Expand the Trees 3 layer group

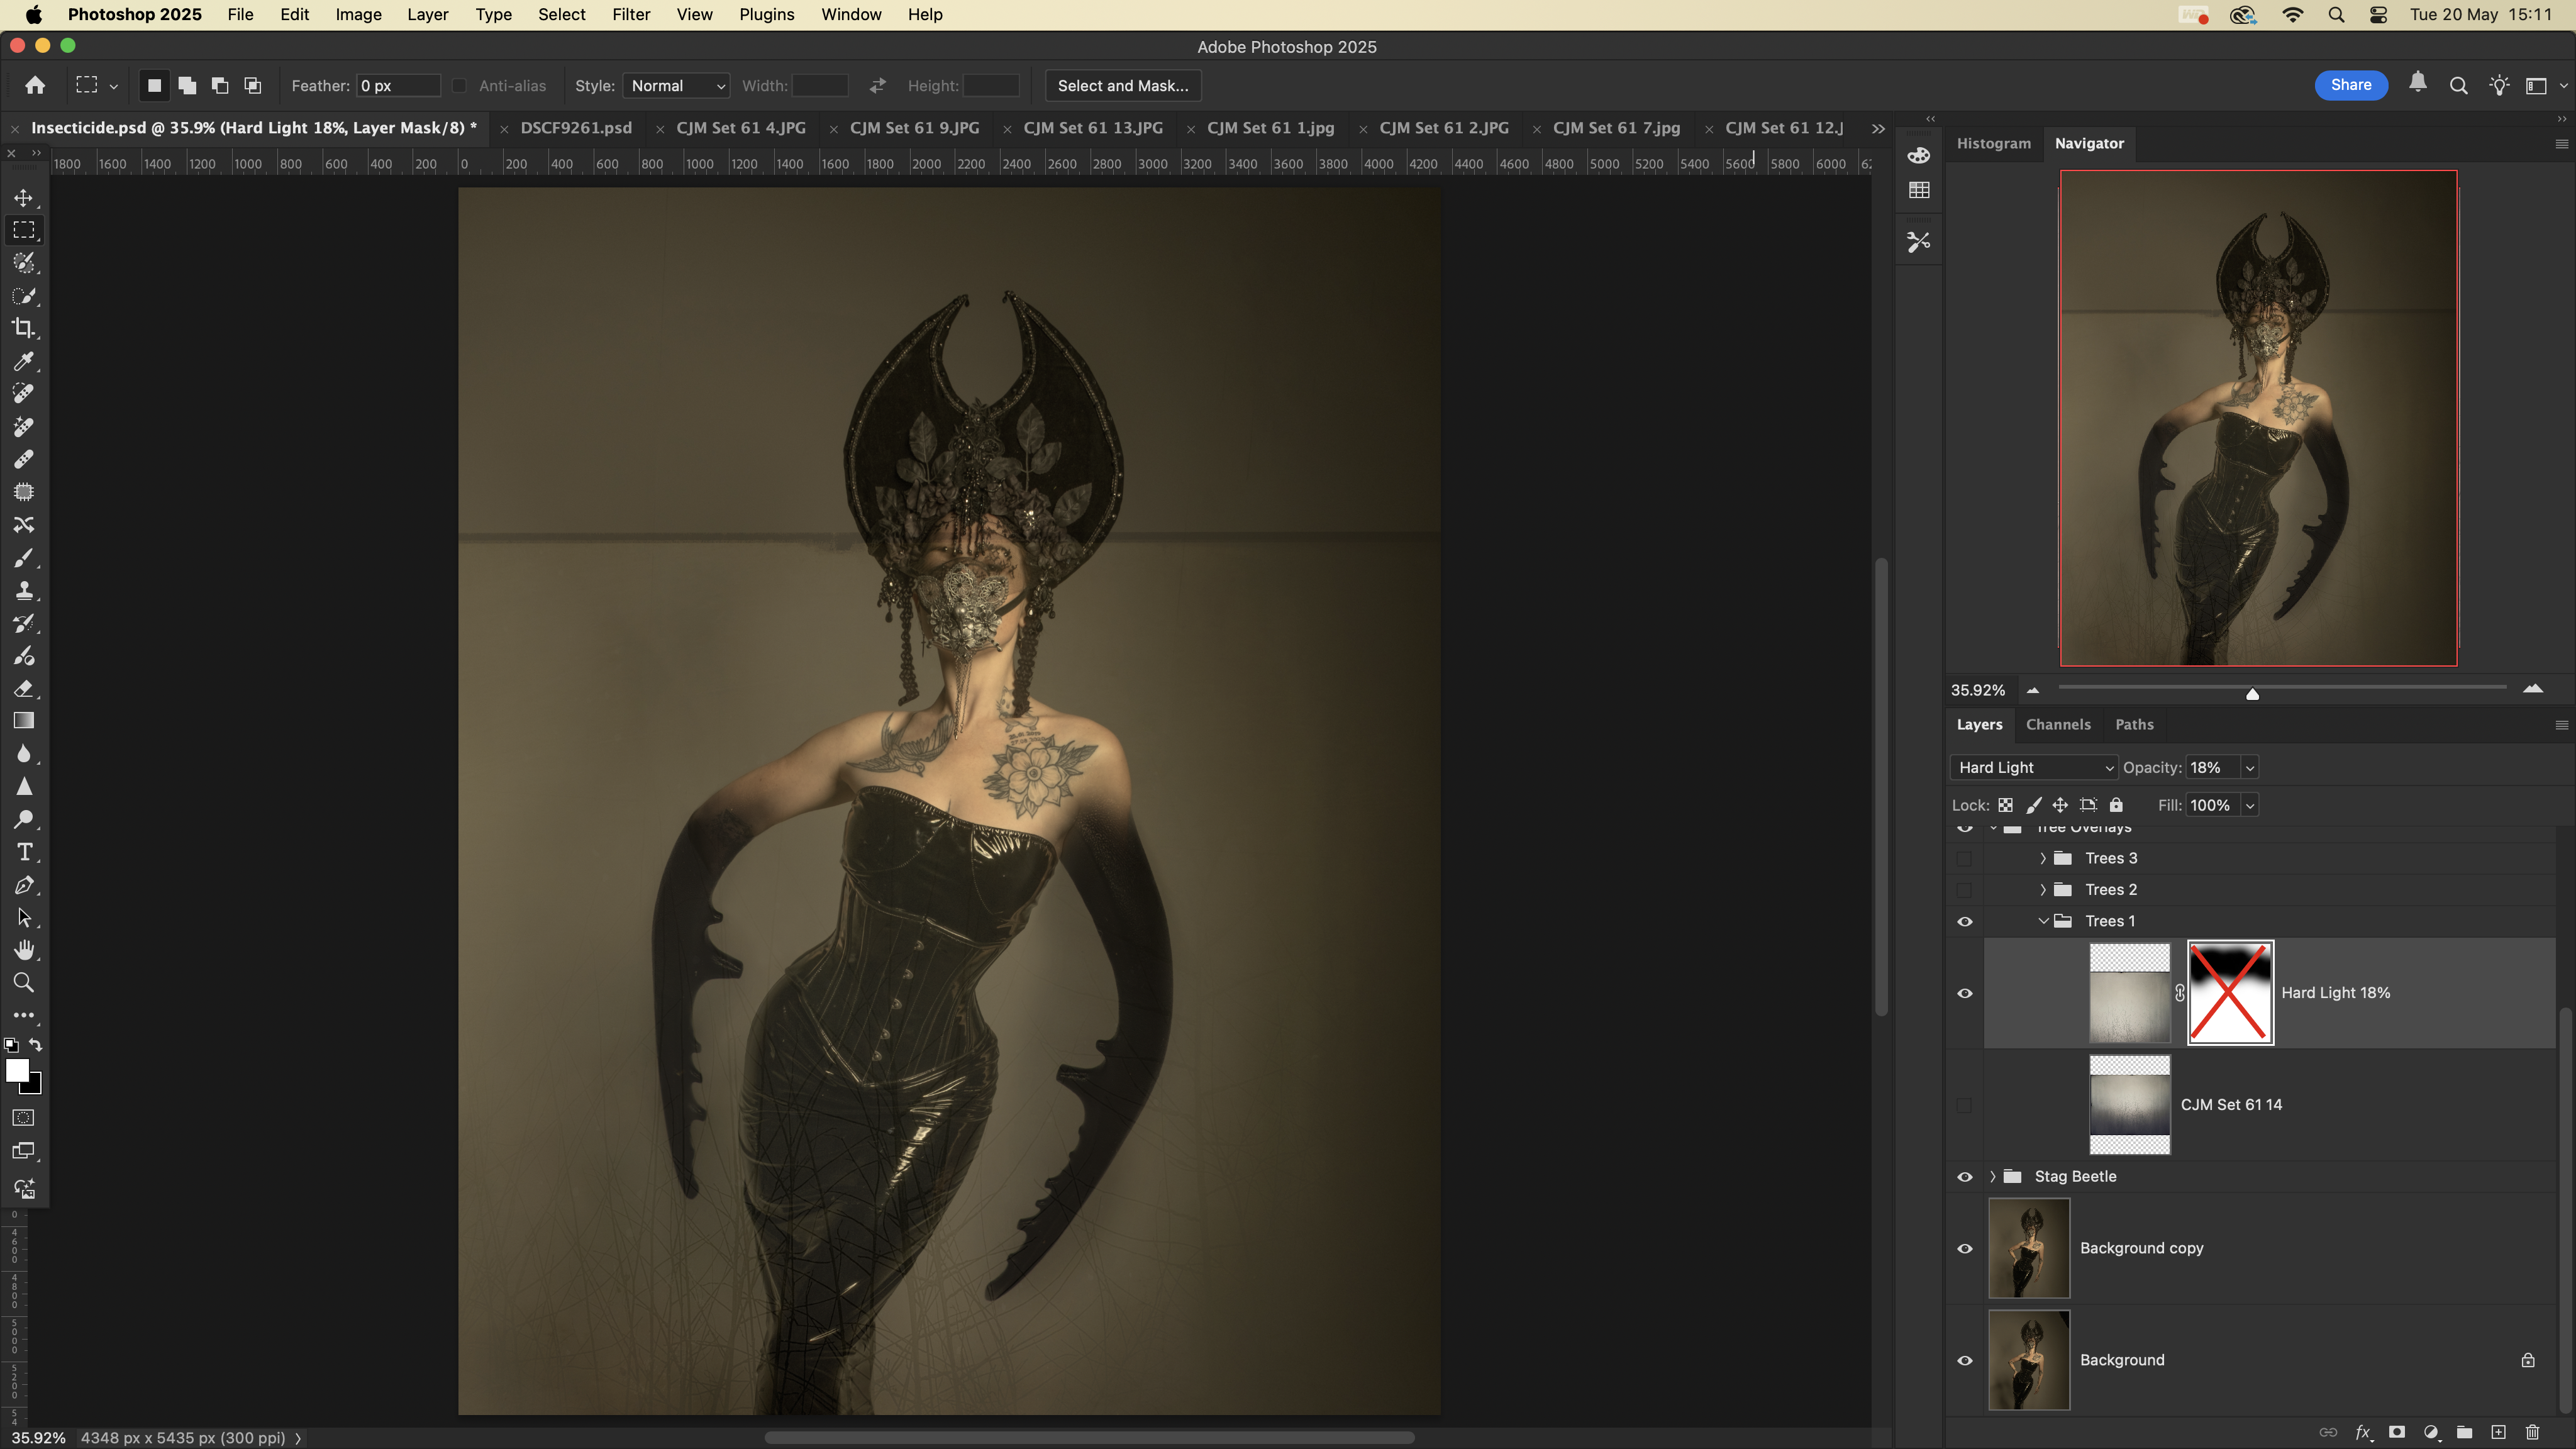pos(2042,858)
